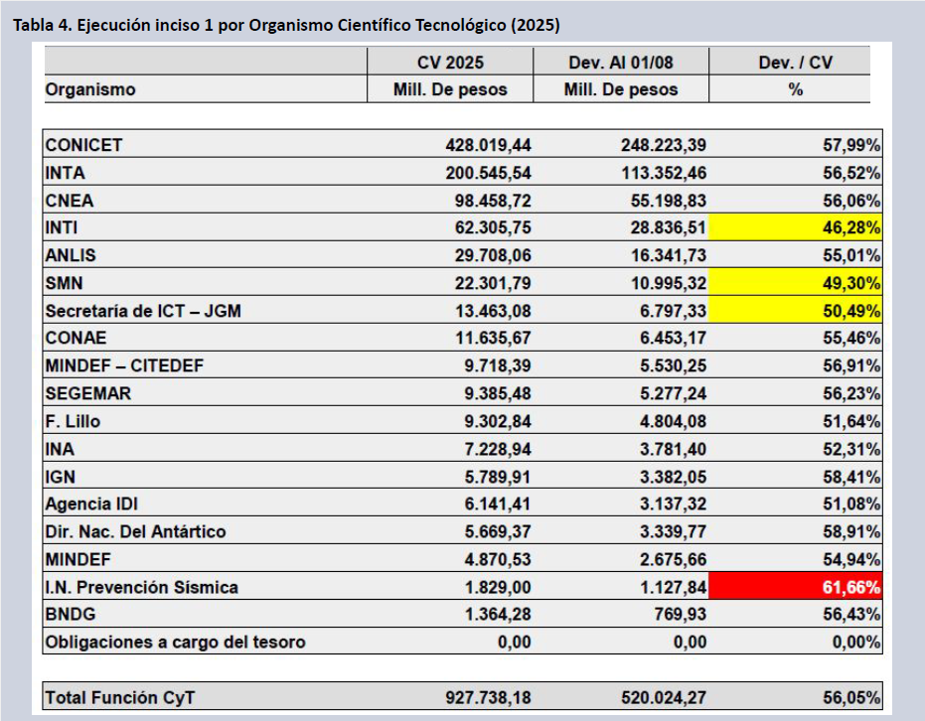Select the total CV value 927.738,18
The image size is (925, 721).
489,698
